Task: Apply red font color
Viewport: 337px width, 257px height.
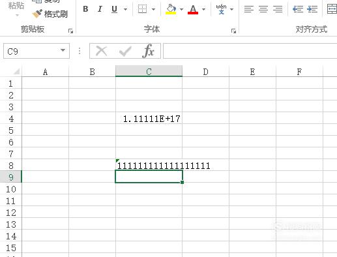Action: click(x=193, y=9)
